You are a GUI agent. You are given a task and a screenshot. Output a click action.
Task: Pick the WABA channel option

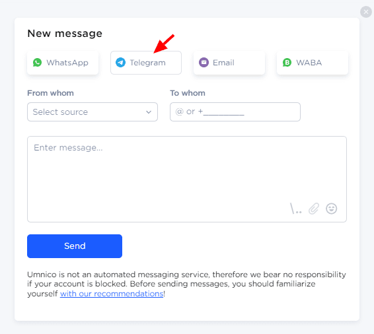coord(313,63)
